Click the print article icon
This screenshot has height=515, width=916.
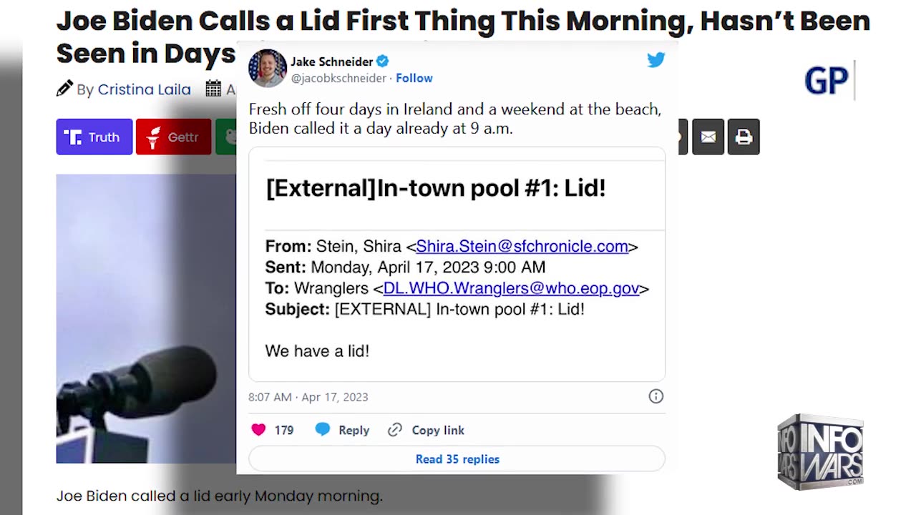[x=744, y=137]
